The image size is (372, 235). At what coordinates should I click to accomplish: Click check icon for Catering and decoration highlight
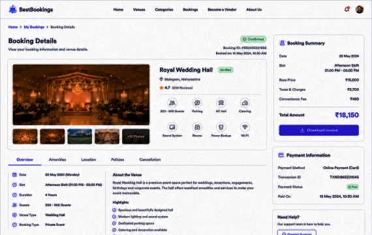pyautogui.click(x=114, y=230)
